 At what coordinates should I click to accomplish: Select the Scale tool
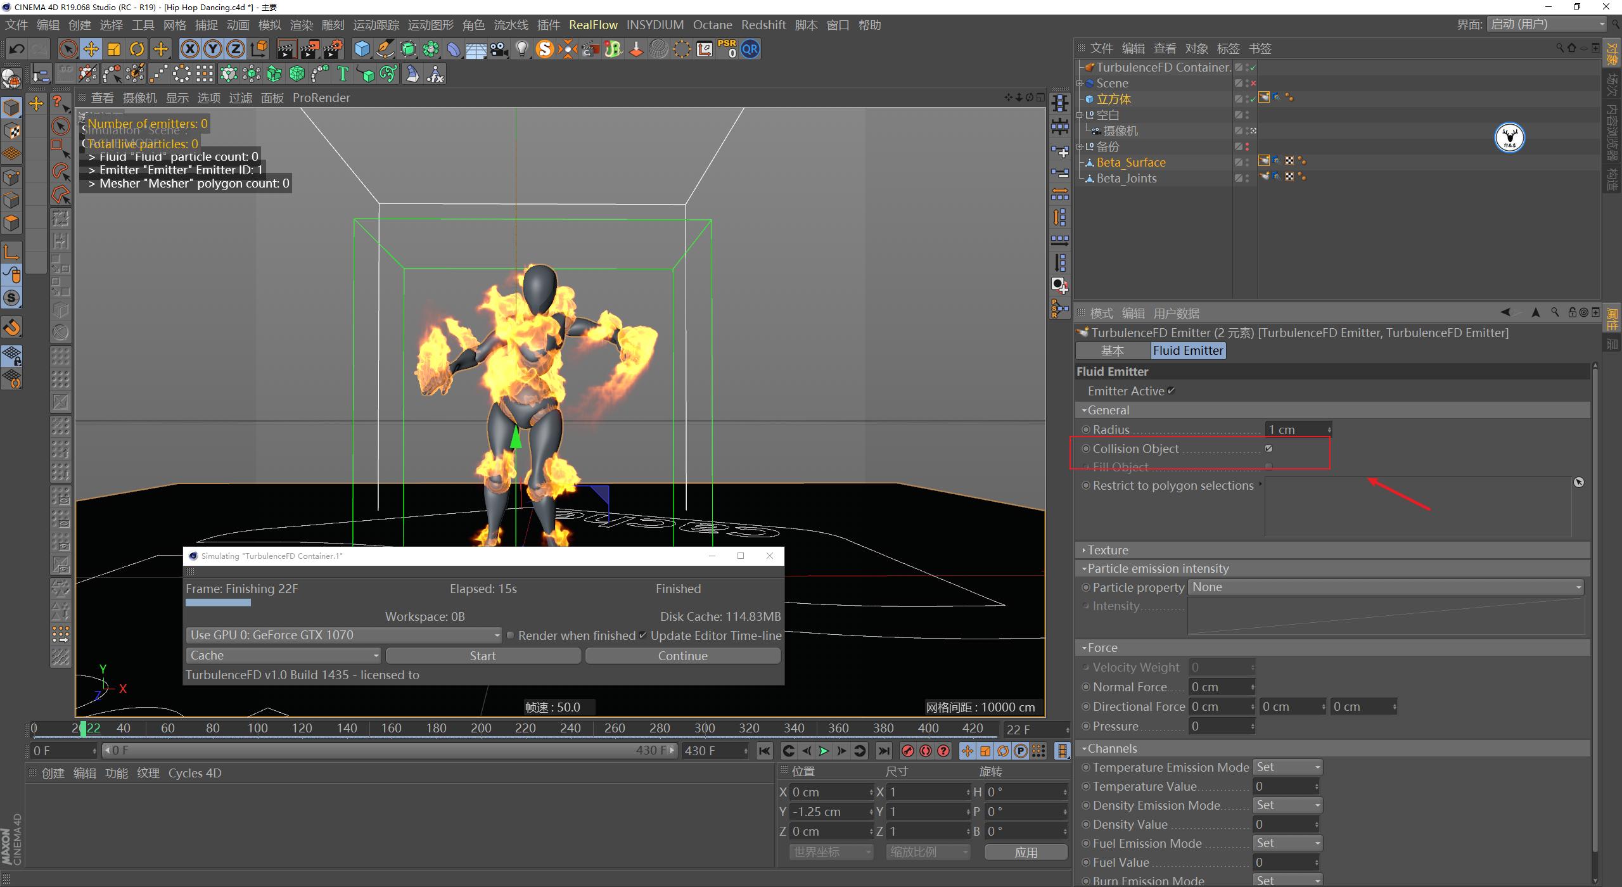114,49
